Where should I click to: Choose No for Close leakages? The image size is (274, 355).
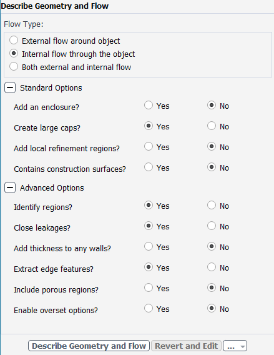click(212, 226)
